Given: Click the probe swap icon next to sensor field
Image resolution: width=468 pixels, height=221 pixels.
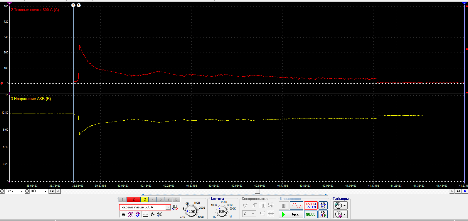Looking at the screenshot, I should pyautogui.click(x=175, y=207).
